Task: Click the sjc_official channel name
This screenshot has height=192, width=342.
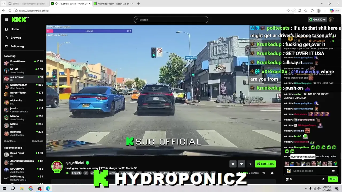Action: pos(75,163)
